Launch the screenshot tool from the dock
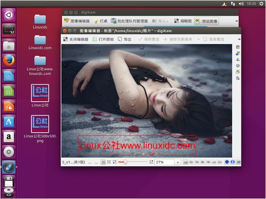The height and width of the screenshot is (199, 266). [x=9, y=30]
